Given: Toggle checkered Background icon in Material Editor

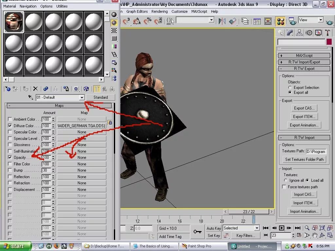Looking at the screenshot, I should point(114,30).
